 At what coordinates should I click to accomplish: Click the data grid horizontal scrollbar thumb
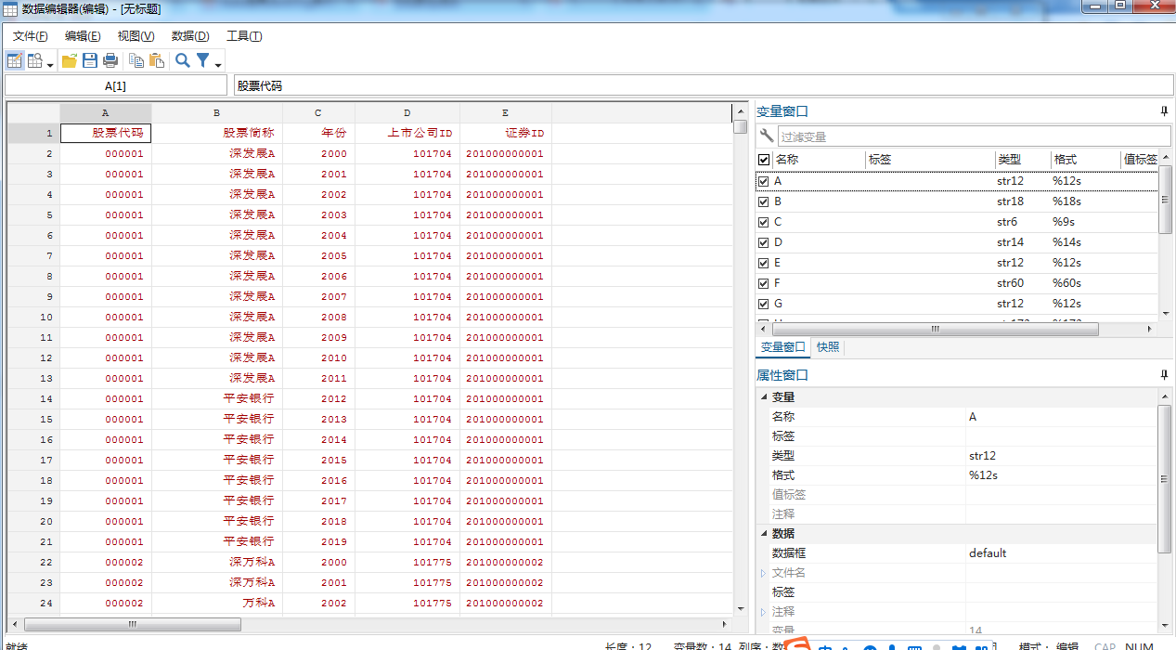pos(133,625)
